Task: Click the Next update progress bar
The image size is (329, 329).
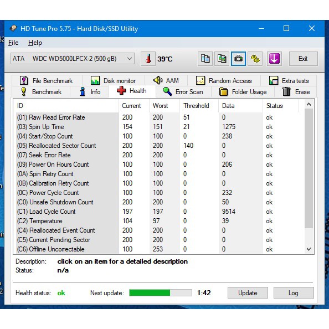Action: [161, 292]
